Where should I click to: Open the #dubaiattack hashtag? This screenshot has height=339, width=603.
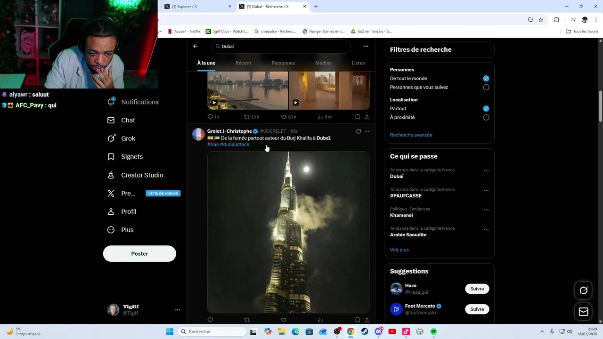pos(235,145)
